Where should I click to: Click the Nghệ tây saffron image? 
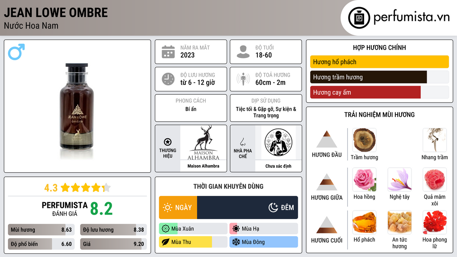(x=399, y=179)
